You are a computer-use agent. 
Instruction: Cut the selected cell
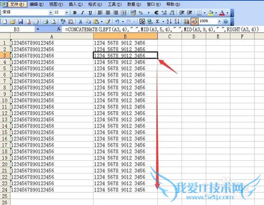click(x=80, y=22)
